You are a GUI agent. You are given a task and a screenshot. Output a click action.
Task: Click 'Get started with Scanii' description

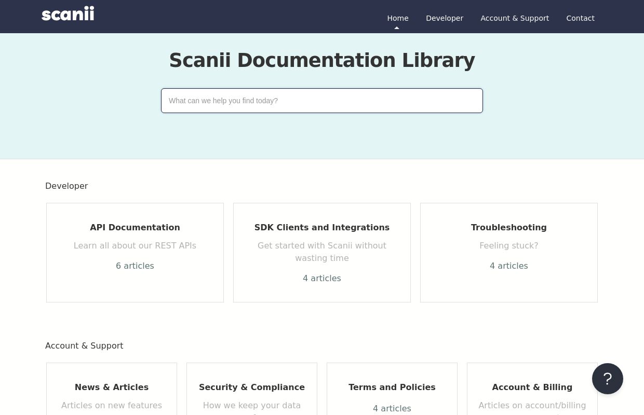click(322, 252)
